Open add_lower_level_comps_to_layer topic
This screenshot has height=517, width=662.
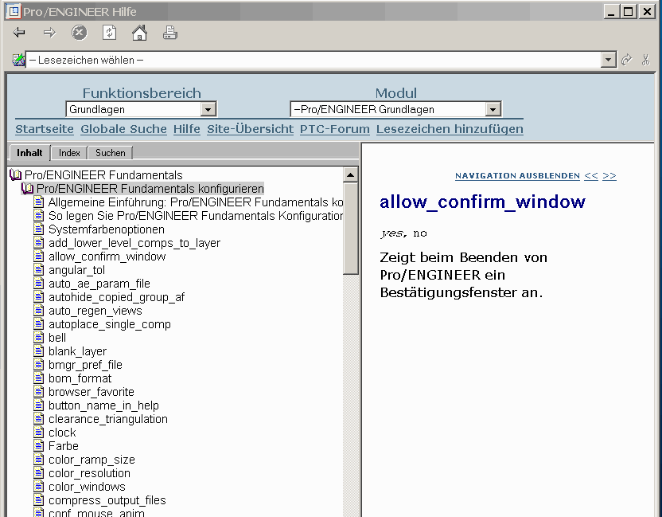(x=134, y=243)
